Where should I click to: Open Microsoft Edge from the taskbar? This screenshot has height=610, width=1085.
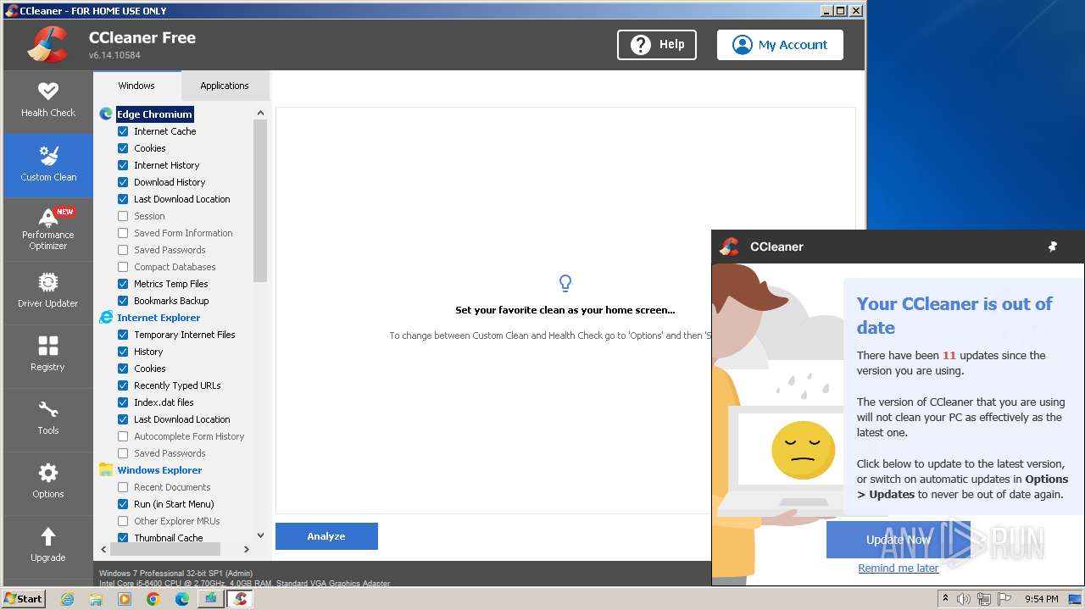(x=182, y=599)
